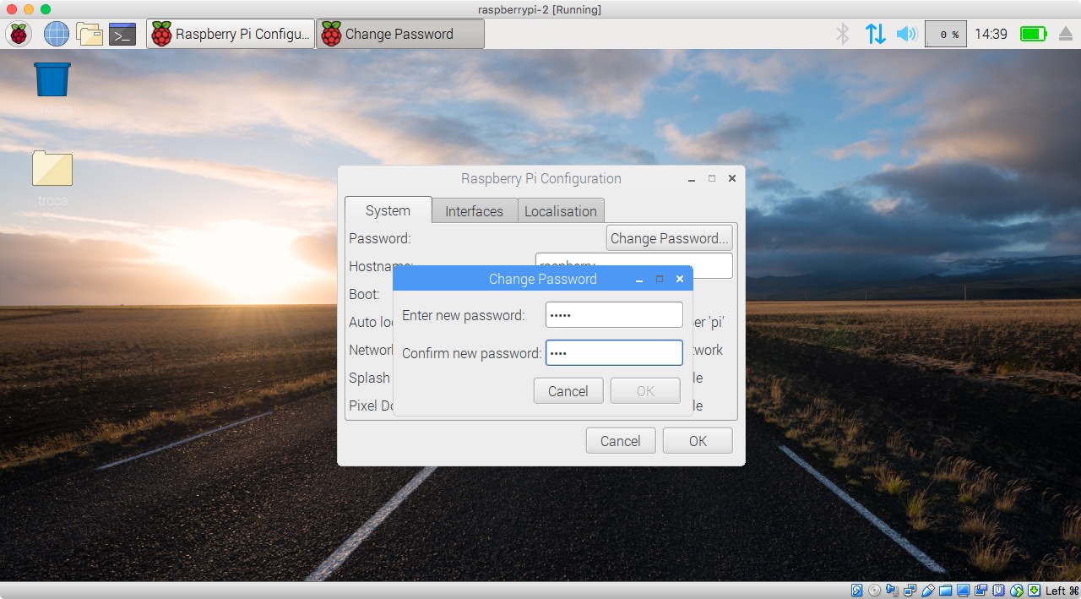Click the green macOS zoom button
This screenshot has width=1081, height=599.
click(x=46, y=9)
